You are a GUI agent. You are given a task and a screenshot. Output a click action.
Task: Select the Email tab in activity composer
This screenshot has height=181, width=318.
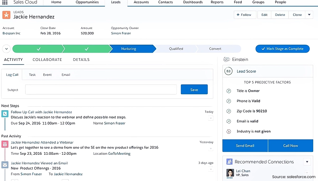(66, 75)
